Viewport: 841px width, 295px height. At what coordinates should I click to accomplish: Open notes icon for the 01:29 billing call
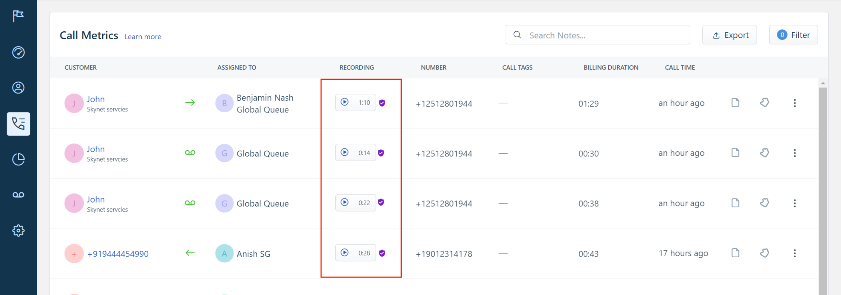coord(735,103)
